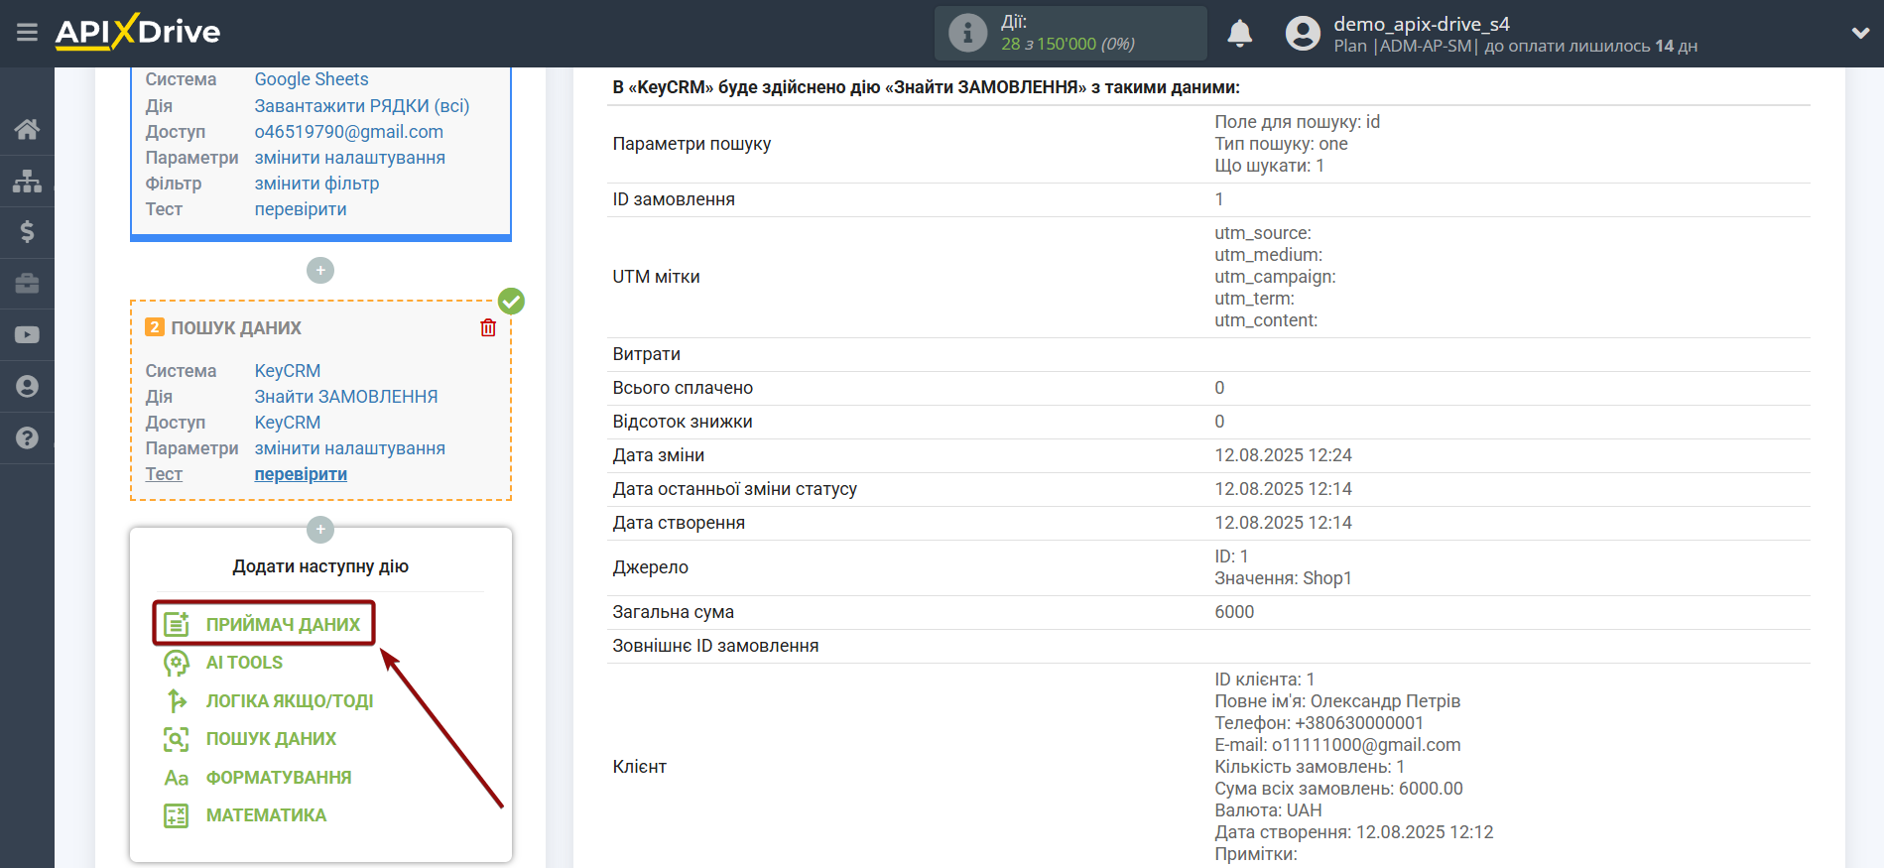Image resolution: width=1884 pixels, height=868 pixels.
Task: Click the plus button below block 2
Action: 320,530
